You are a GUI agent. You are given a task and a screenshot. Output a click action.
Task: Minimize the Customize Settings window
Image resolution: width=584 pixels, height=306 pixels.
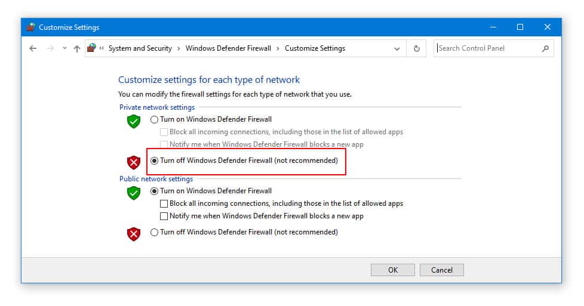(x=493, y=27)
